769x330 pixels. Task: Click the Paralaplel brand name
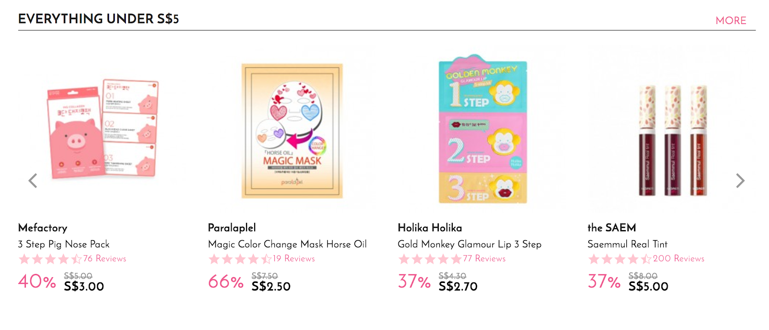pyautogui.click(x=232, y=228)
